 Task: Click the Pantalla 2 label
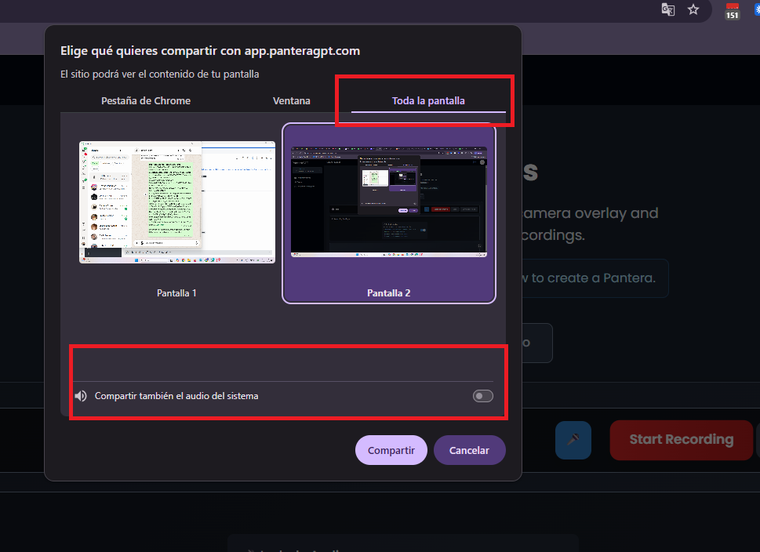coord(389,292)
